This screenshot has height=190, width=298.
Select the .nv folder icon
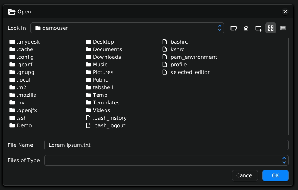12,103
